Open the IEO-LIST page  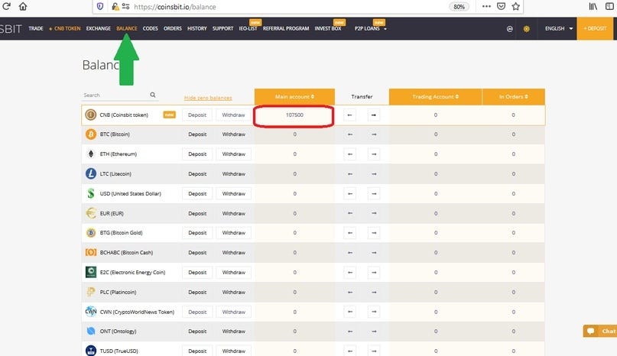coord(248,28)
